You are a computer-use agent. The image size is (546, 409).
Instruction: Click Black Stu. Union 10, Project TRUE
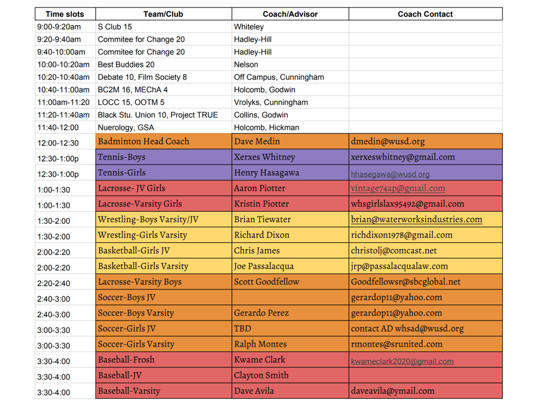click(x=163, y=115)
